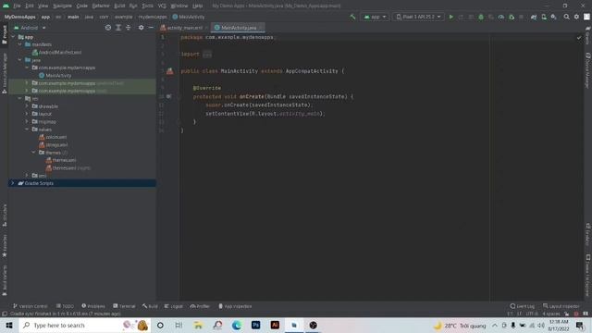592x333 pixels.
Task: Click the green Debug app bug icon
Action: 481,17
